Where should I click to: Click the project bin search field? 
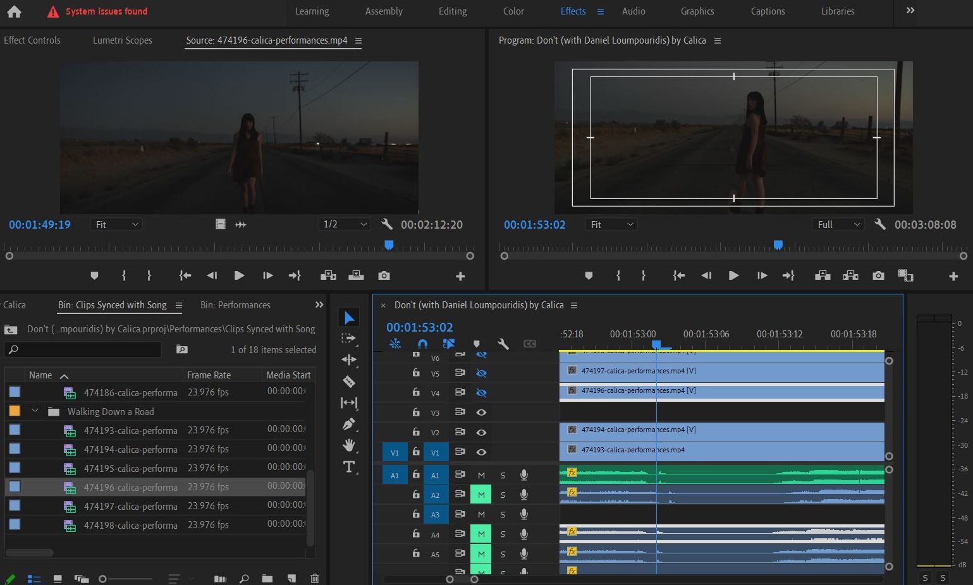(x=83, y=349)
